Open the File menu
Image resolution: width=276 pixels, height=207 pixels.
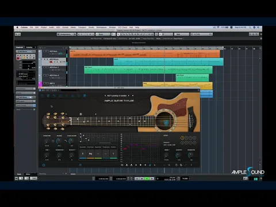tap(31, 28)
